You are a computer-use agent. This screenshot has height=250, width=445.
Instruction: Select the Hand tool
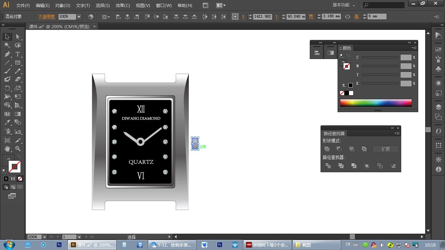pos(7,149)
